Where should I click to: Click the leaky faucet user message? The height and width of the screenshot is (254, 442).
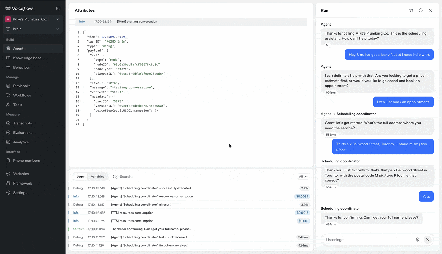pos(389,55)
